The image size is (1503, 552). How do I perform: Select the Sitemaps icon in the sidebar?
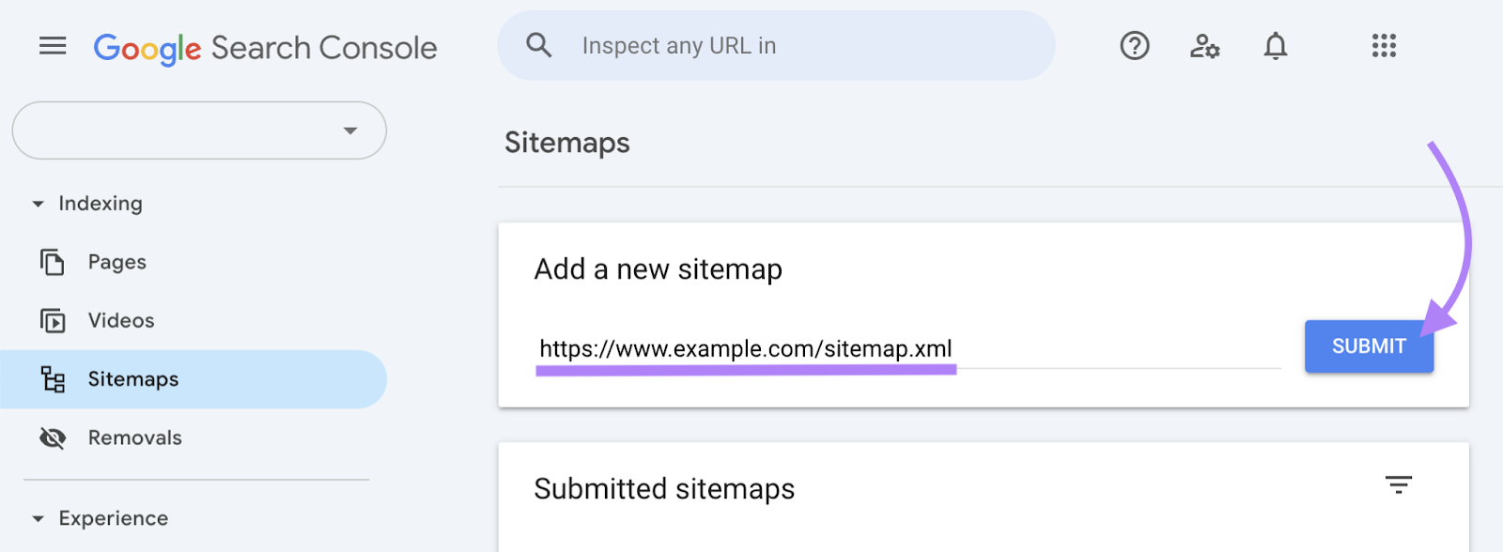tap(54, 379)
